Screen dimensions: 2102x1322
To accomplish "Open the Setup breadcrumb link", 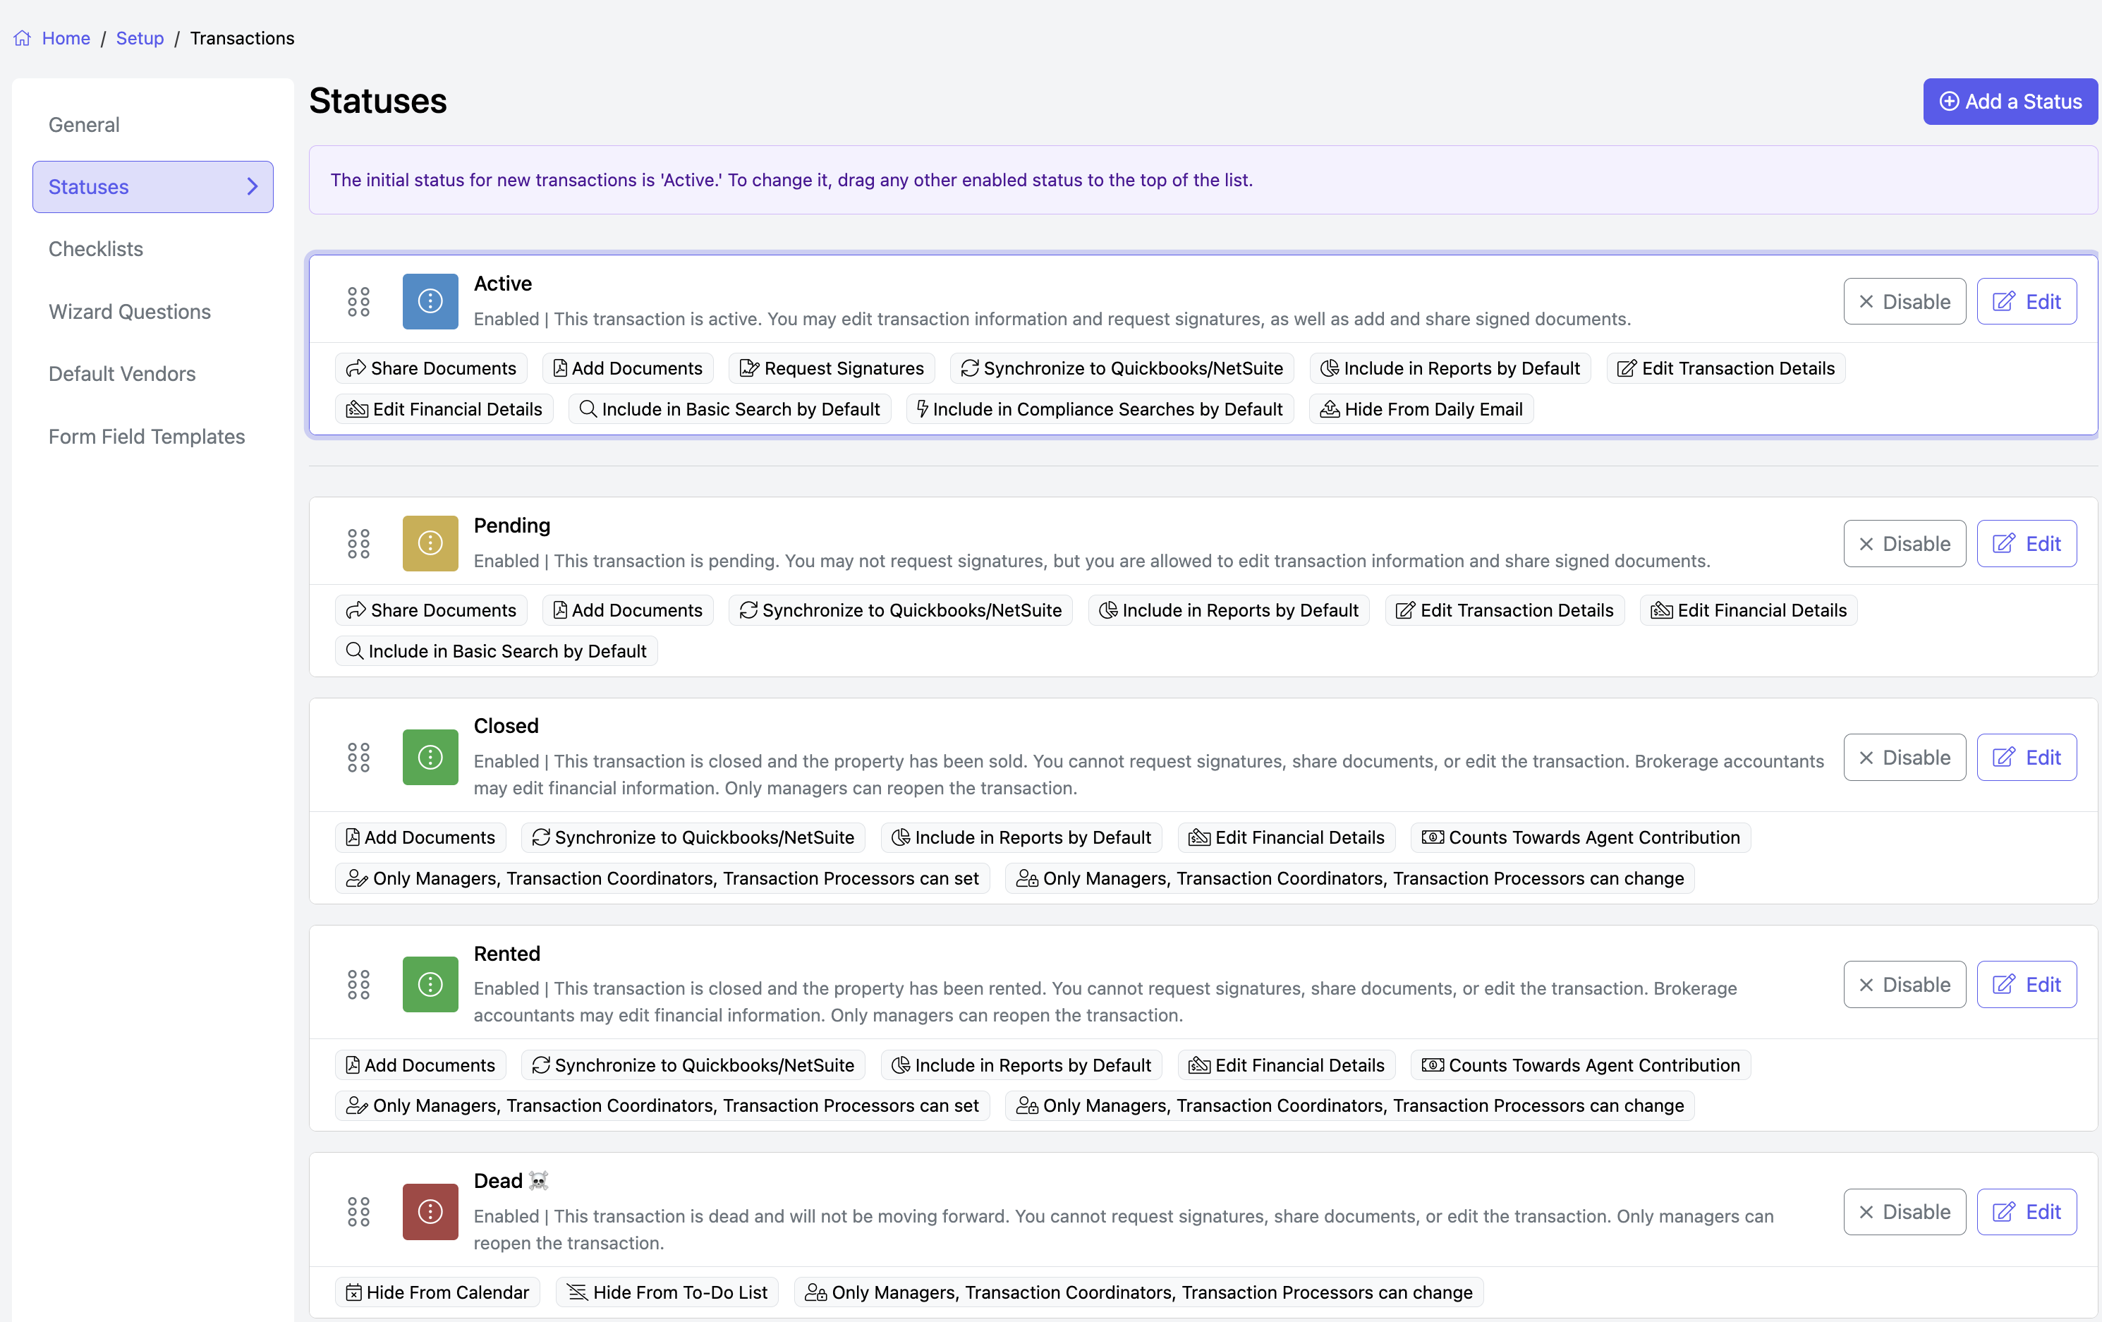I will 140,38.
